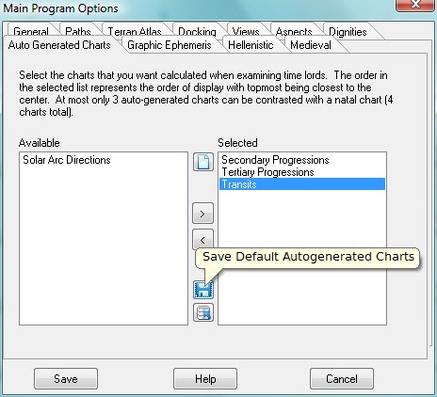The width and height of the screenshot is (437, 397).
Task: Open the Medieval tab
Action: coord(311,45)
